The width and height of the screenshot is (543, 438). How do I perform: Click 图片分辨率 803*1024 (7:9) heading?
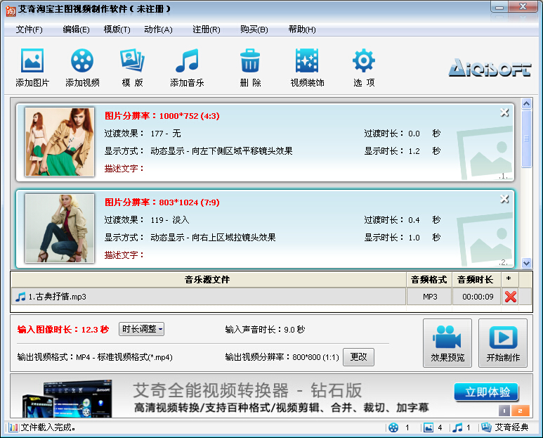tap(162, 202)
